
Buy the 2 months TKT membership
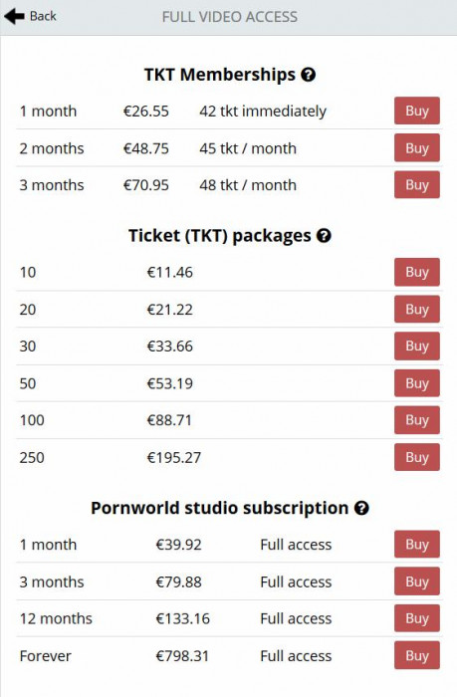click(x=417, y=148)
